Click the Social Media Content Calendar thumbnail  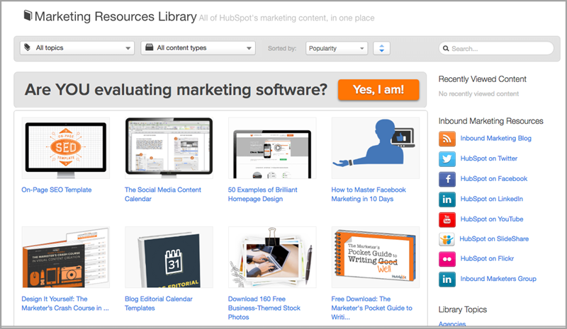tap(169, 148)
